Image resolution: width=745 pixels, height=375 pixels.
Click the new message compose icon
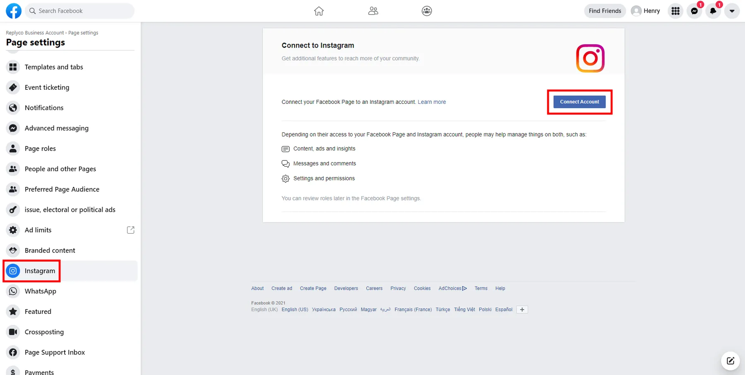[x=731, y=361]
